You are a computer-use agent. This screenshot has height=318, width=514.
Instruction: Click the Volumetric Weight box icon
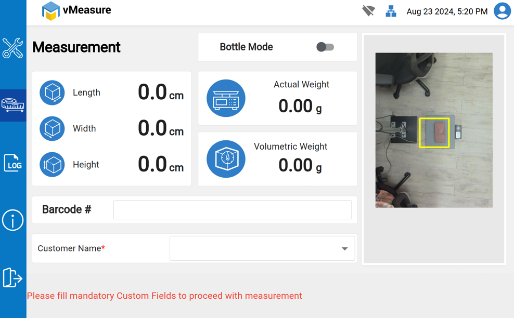click(226, 159)
